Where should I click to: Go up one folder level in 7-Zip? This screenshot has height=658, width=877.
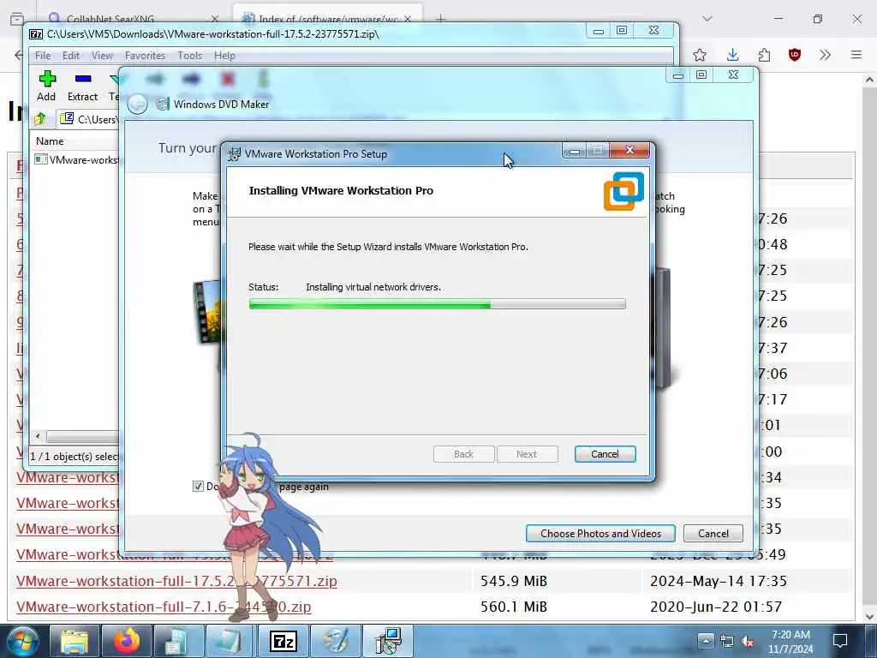tap(39, 118)
